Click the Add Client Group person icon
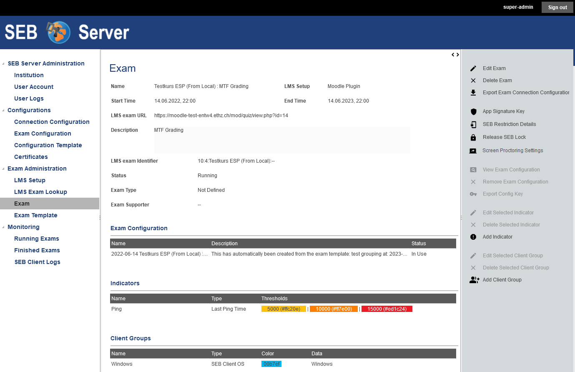The width and height of the screenshot is (575, 372). (474, 280)
